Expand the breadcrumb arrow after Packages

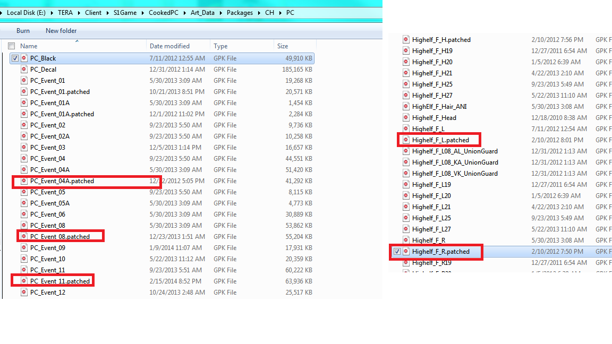(259, 13)
